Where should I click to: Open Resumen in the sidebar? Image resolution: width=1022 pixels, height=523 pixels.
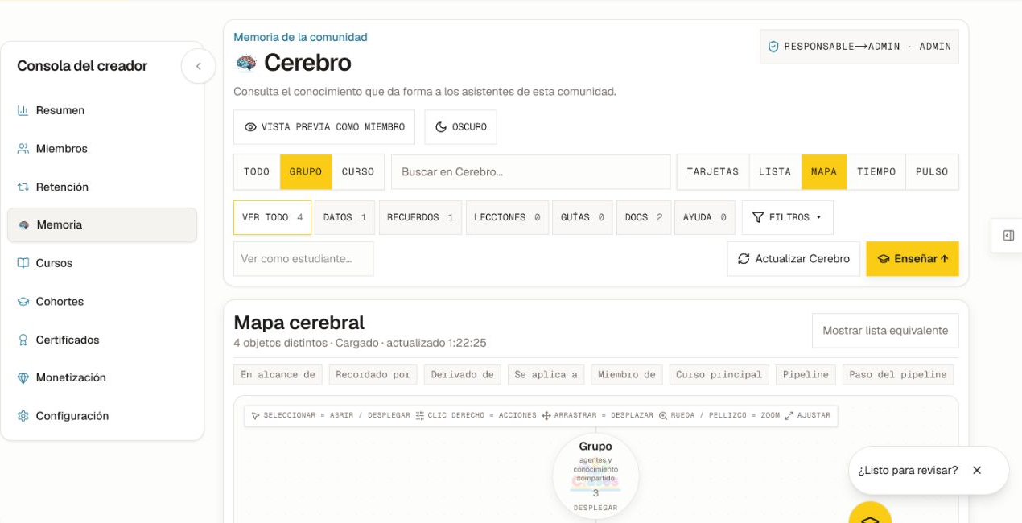(102, 110)
